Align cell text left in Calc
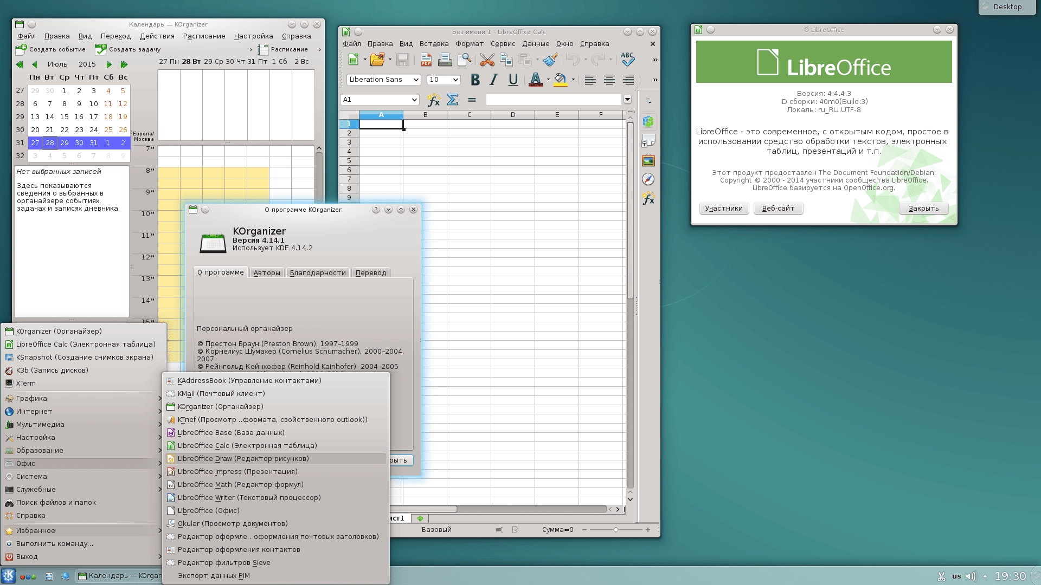Screen dimensions: 1041x585 click(x=590, y=80)
